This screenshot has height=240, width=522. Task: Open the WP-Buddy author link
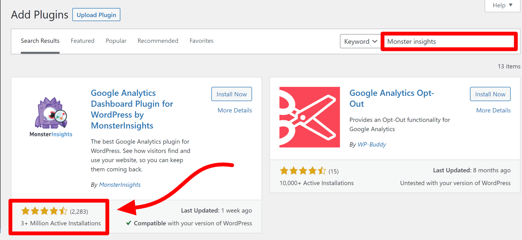(x=372, y=144)
